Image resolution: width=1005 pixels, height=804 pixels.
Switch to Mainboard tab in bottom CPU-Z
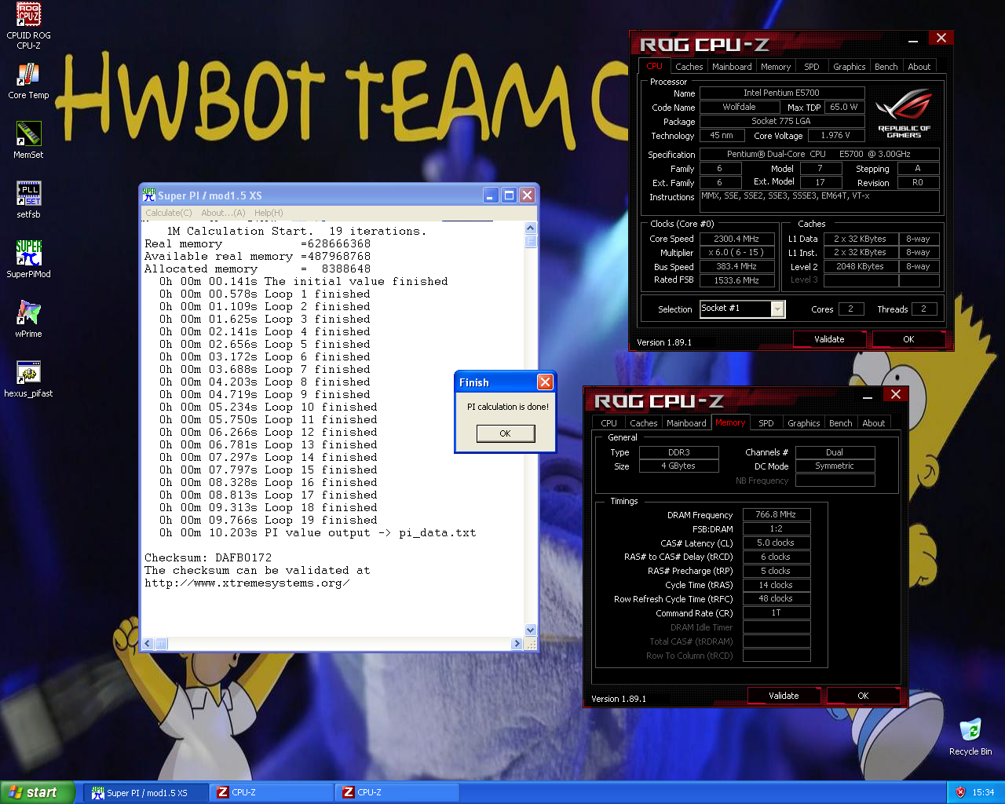click(686, 423)
